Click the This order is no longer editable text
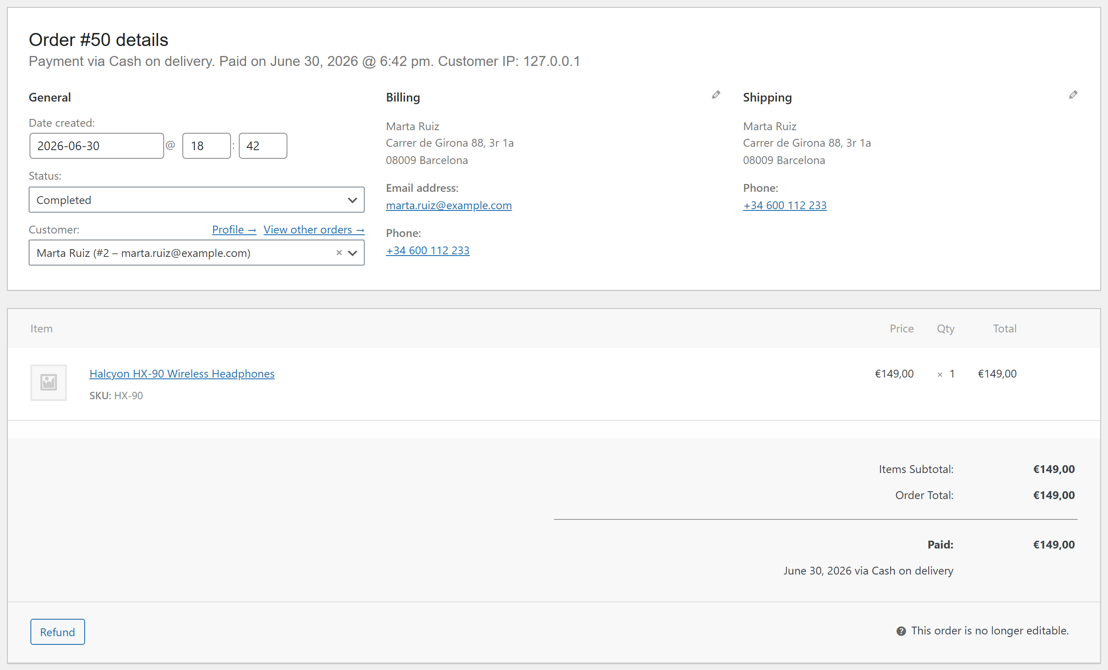1108x670 pixels. tap(990, 631)
